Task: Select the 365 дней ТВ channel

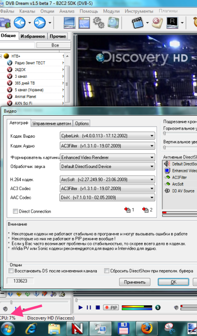Action: 25,83
